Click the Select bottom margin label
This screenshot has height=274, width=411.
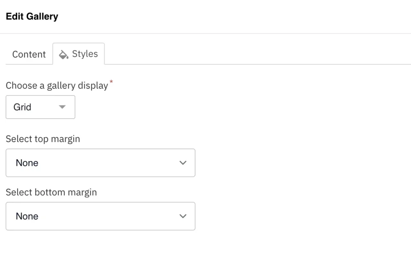point(51,192)
